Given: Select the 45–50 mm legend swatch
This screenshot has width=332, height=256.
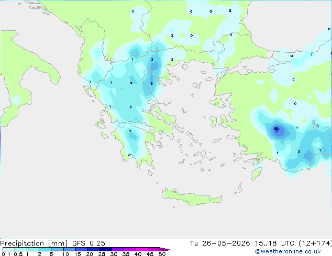Looking at the screenshot, I should click(x=154, y=249).
